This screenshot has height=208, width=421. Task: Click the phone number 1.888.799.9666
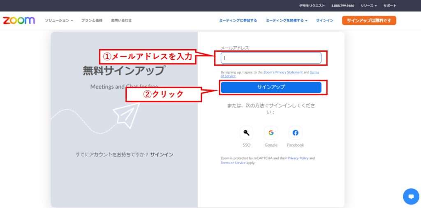[342, 6]
